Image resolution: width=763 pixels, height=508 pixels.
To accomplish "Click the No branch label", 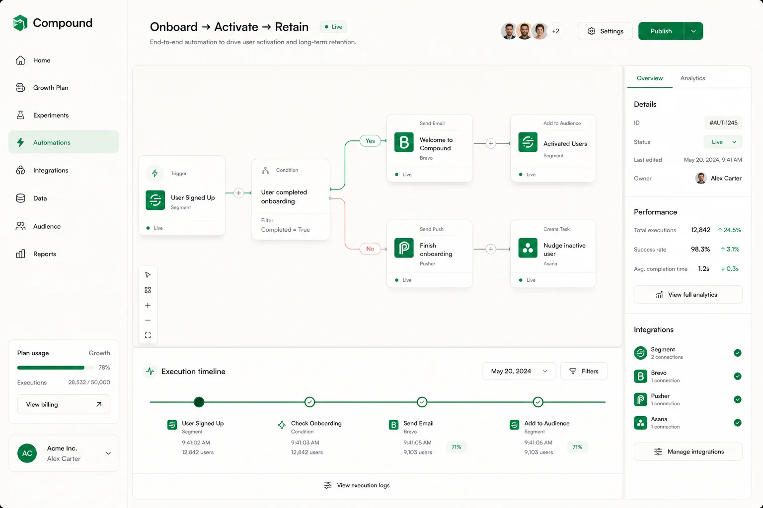I will point(370,249).
